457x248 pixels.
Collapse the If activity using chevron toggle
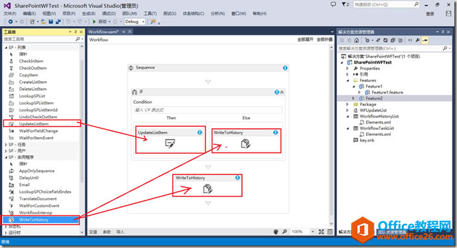click(282, 92)
